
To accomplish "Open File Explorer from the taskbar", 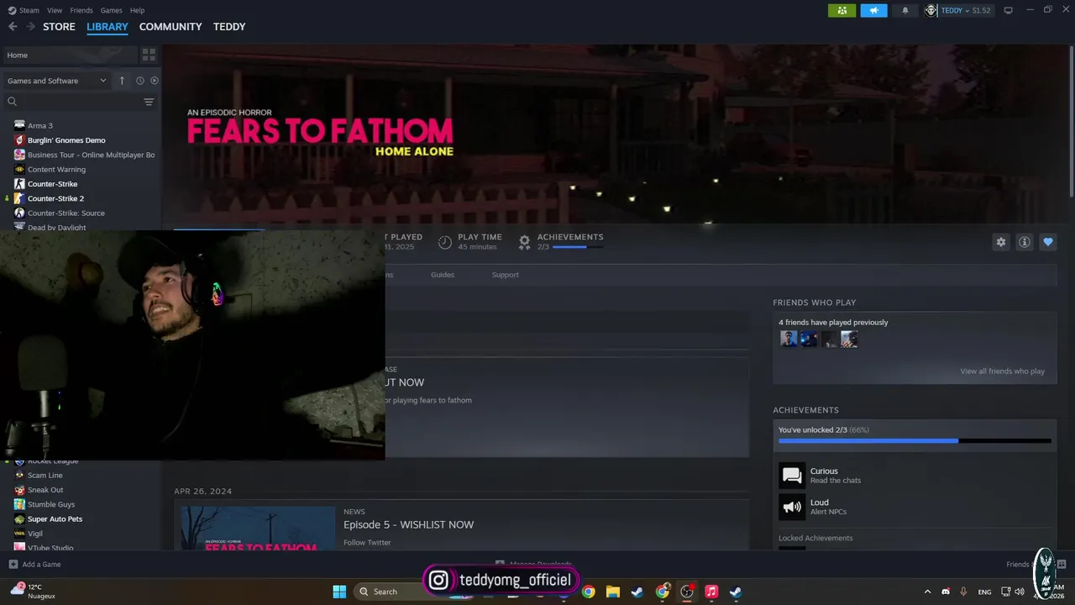I will (x=612, y=592).
